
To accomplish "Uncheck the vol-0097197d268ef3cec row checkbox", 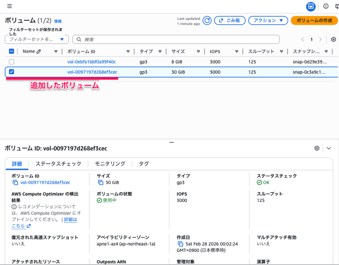I will [x=12, y=72].
